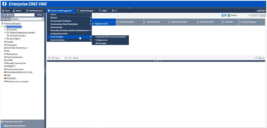Click the horizontal splitter handle below the pager
Screen dimensions: 267x128
pos(157,61)
